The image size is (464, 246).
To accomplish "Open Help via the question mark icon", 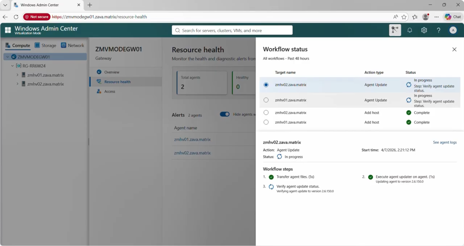I will (x=438, y=30).
